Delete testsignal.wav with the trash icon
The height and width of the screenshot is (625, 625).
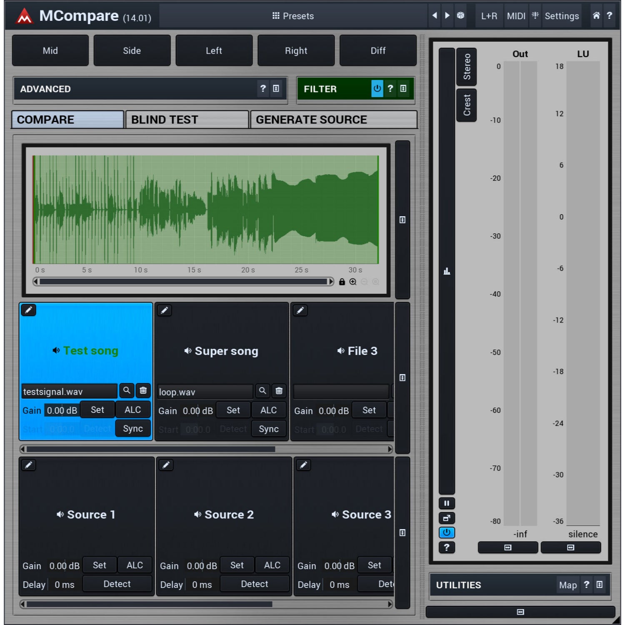click(143, 390)
